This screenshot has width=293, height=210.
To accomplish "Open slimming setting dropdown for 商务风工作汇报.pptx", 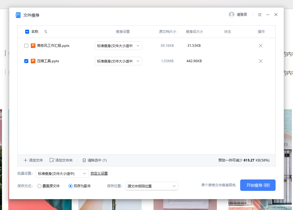I will [x=119, y=46].
